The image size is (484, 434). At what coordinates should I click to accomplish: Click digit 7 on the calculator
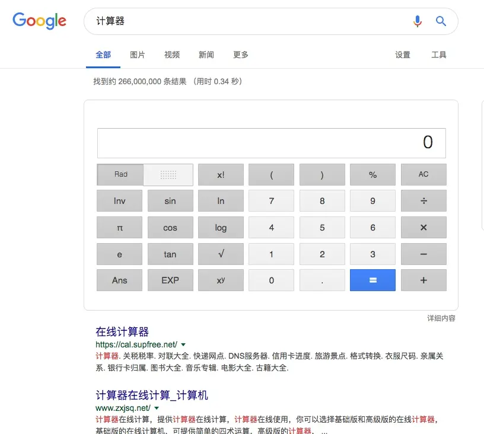tap(271, 201)
